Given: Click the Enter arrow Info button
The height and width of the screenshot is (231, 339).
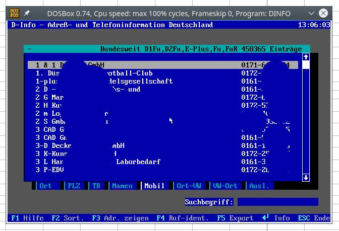Looking at the screenshot, I should pos(276,218).
